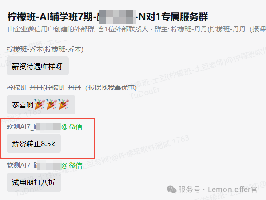Open sender profile 柠檬班-丹丹 (报课找我拿优惠)
266x200 pixels.
tap(72, 88)
